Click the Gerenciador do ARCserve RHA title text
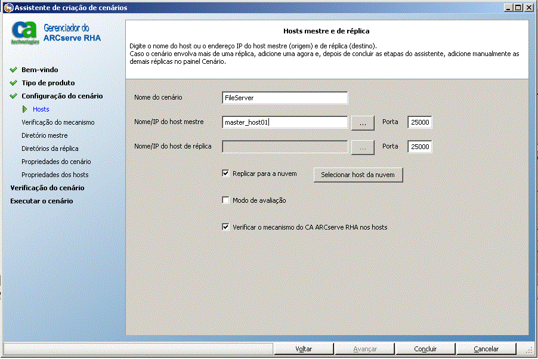The width and height of the screenshot is (538, 359). tap(72, 33)
